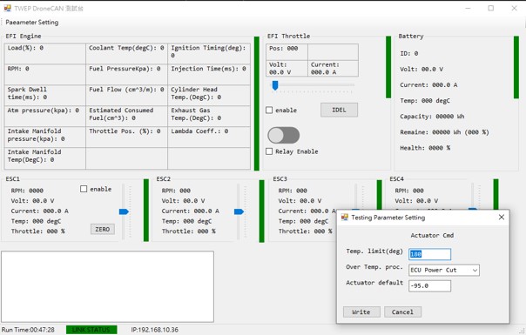The height and width of the screenshot is (335, 526).
Task: Click the Battery Remaine: 00000 Wh value
Action: 444,132
